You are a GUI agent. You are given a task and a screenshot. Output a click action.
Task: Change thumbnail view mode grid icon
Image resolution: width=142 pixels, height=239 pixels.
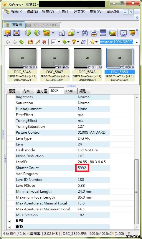pos(54,42)
